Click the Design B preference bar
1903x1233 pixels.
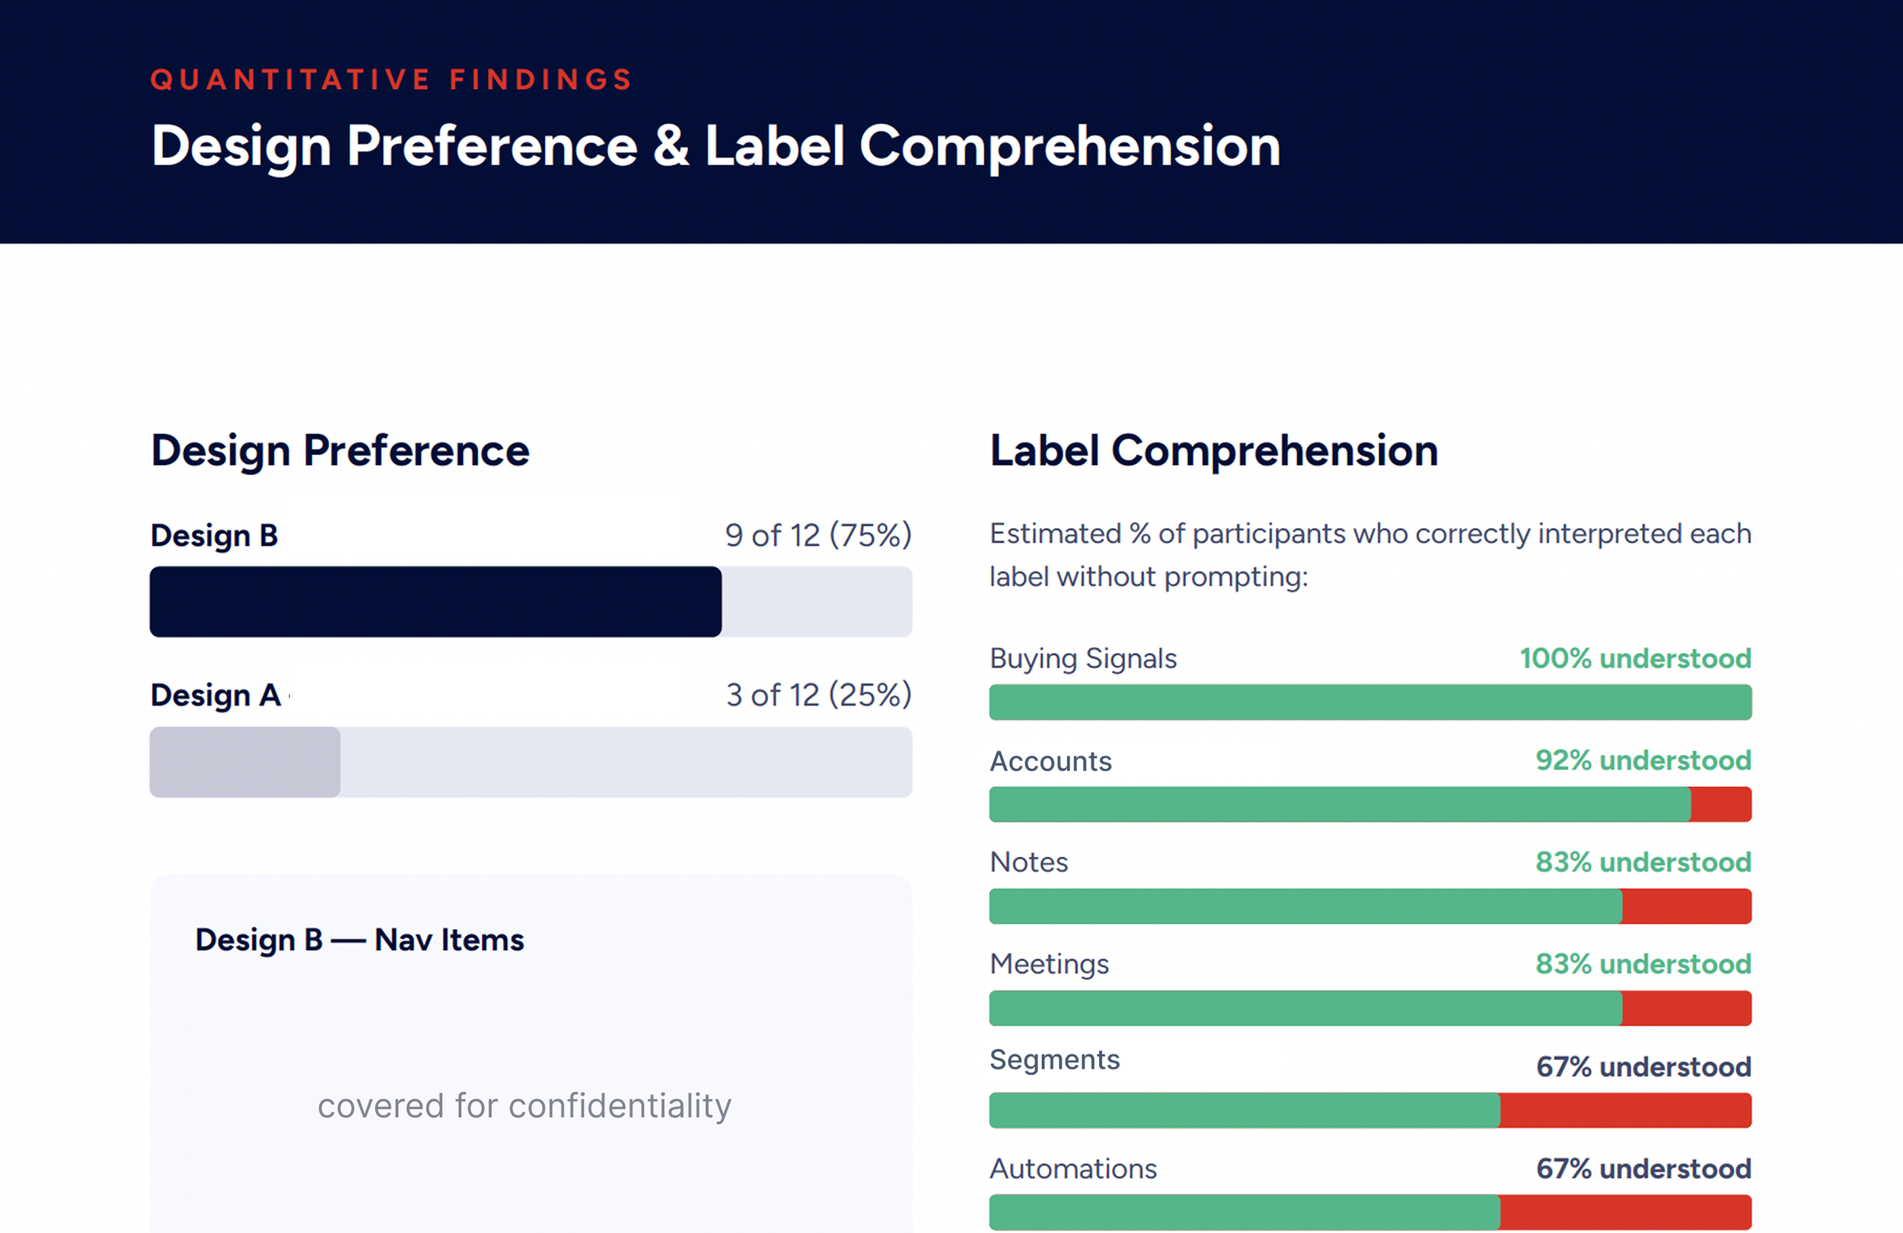coord(531,602)
